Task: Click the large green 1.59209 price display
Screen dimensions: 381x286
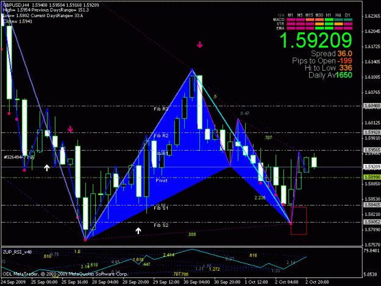Action: pyautogui.click(x=316, y=40)
